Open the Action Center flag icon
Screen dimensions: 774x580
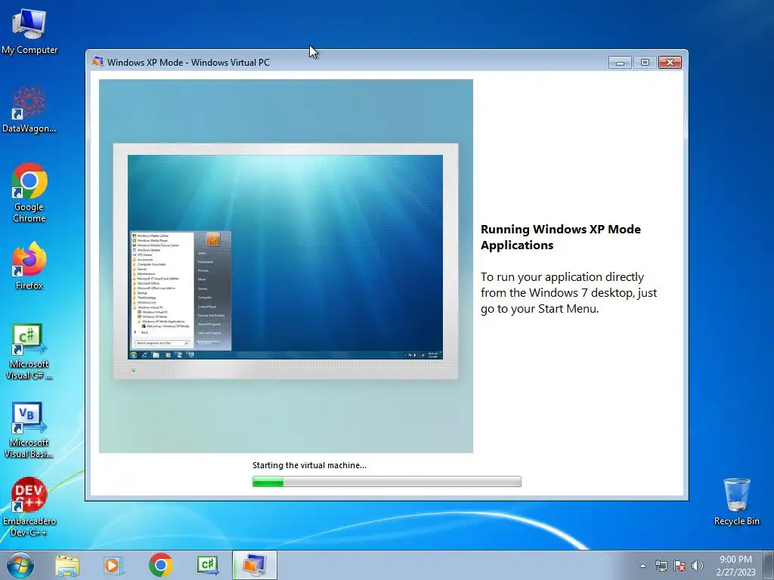(680, 566)
